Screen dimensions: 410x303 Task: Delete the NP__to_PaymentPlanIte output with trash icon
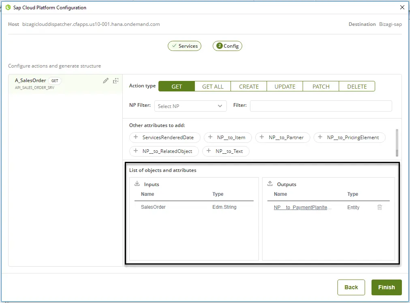(380, 207)
